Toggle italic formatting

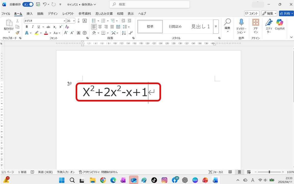pyautogui.click(x=33, y=27)
